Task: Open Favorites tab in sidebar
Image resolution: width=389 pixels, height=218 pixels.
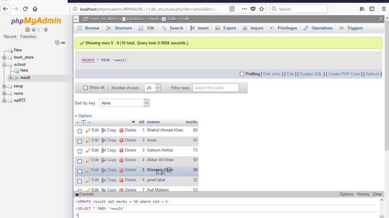Action: [x=28, y=36]
